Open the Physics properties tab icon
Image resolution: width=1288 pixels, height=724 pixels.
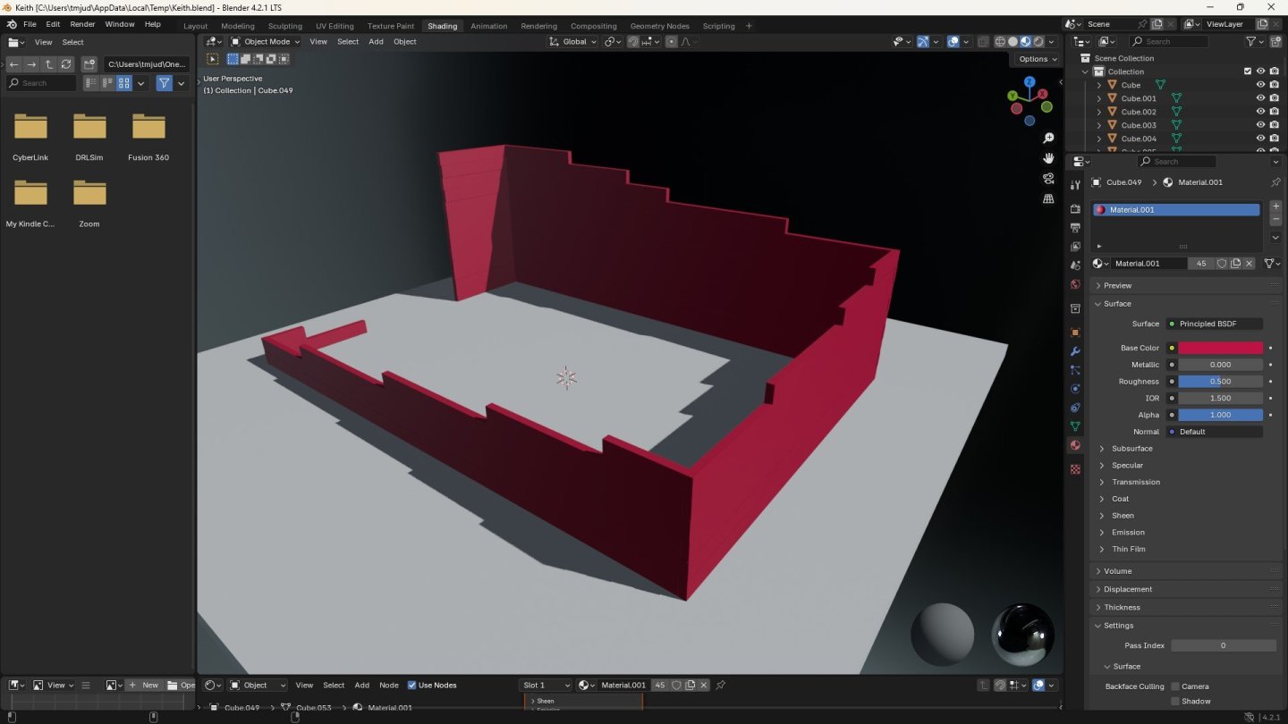1075,389
